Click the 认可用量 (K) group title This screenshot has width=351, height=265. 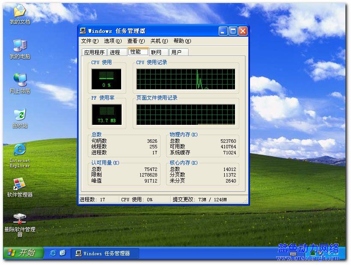click(x=105, y=163)
